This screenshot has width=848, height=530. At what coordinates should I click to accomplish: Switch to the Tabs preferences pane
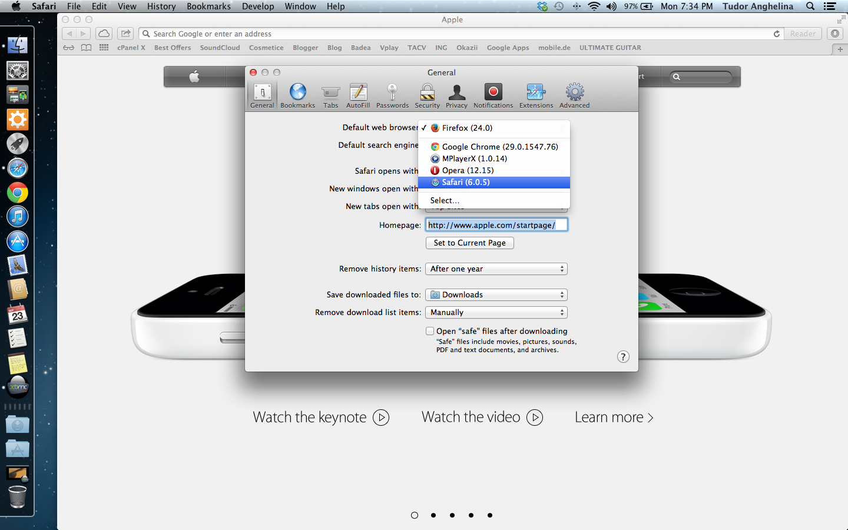click(330, 96)
